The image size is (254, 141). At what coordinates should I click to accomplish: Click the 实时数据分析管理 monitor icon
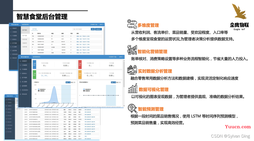[132, 70]
